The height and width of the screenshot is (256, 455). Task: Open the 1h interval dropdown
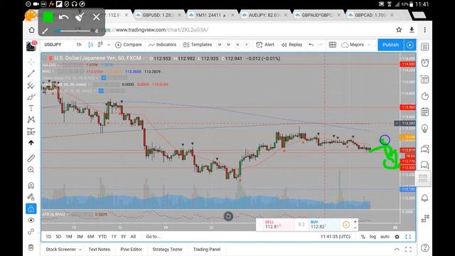click(79, 45)
